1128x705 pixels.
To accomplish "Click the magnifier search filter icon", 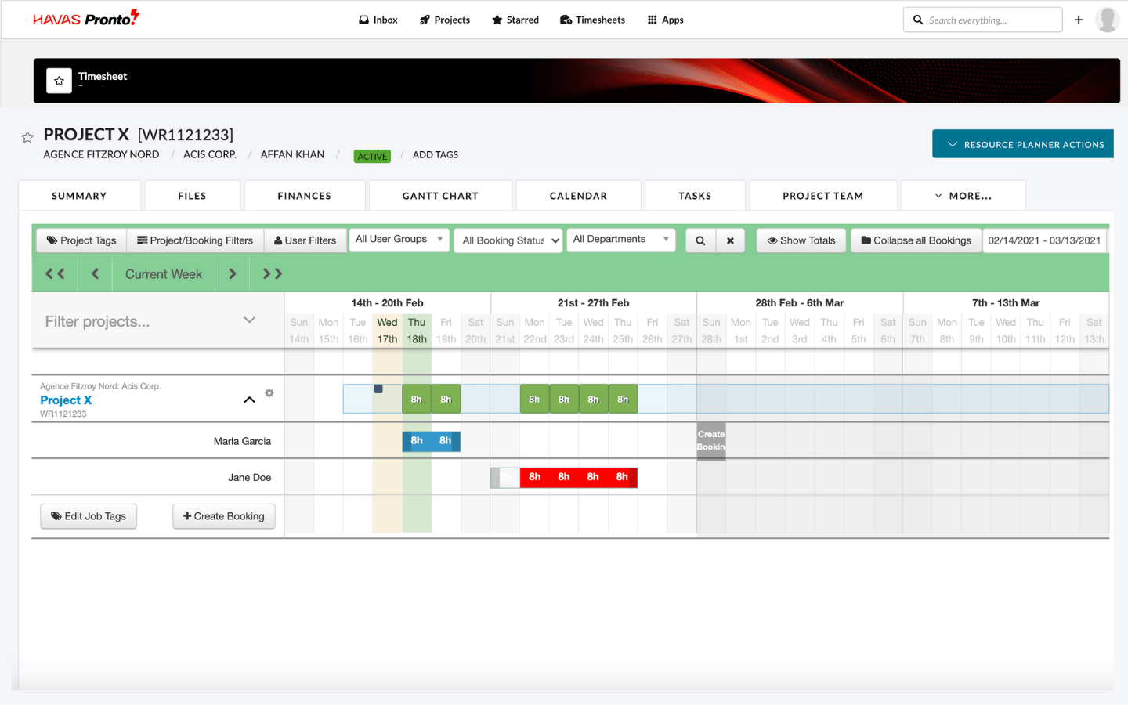I will coord(700,240).
